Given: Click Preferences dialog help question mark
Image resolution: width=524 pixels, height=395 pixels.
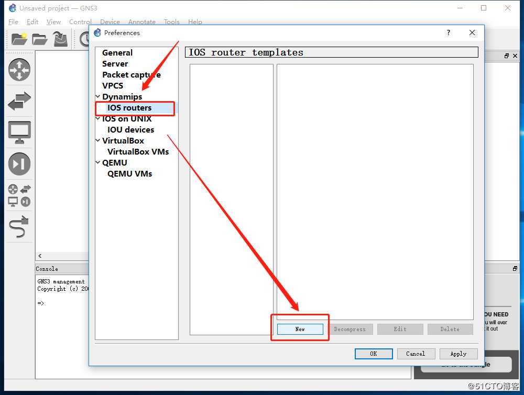Looking at the screenshot, I should pos(449,32).
